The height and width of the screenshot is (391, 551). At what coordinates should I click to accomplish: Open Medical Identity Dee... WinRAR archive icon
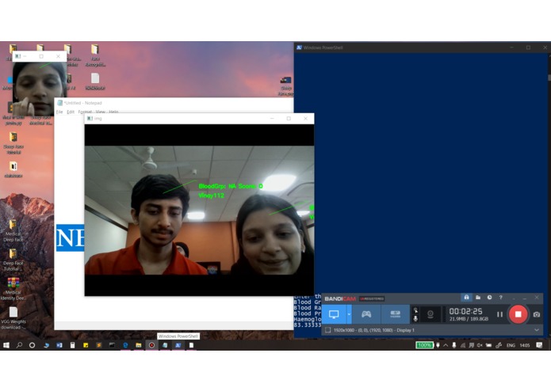[x=13, y=289]
